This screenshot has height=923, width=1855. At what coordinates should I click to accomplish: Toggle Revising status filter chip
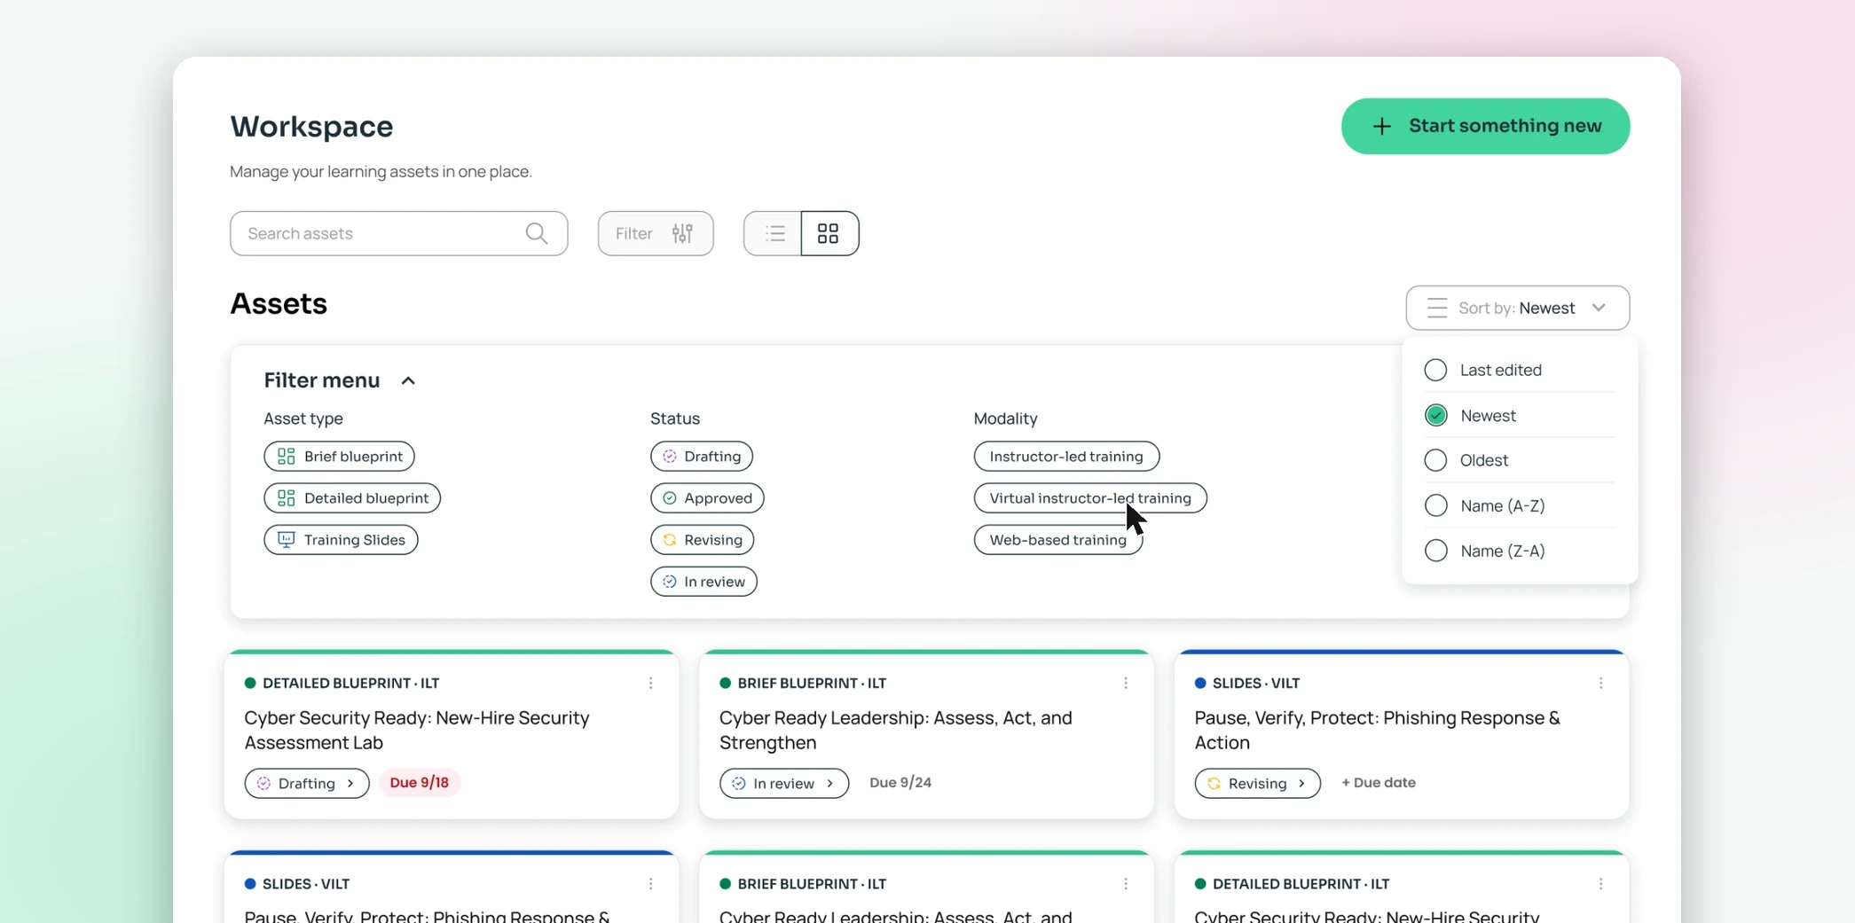pos(703,539)
